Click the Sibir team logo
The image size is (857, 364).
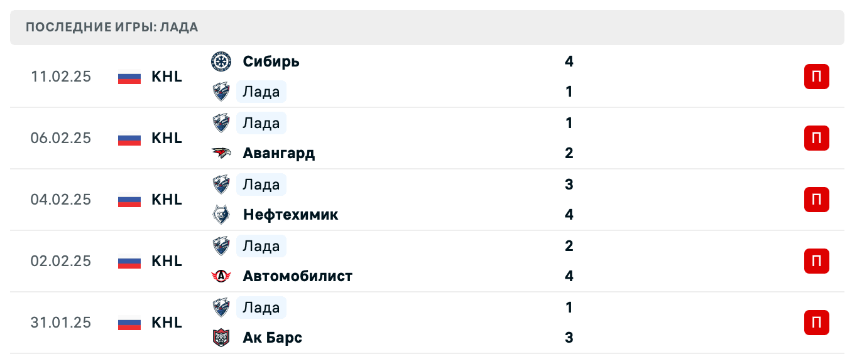coord(221,62)
